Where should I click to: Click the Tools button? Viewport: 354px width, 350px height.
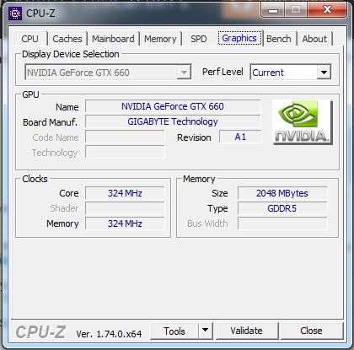point(174,331)
